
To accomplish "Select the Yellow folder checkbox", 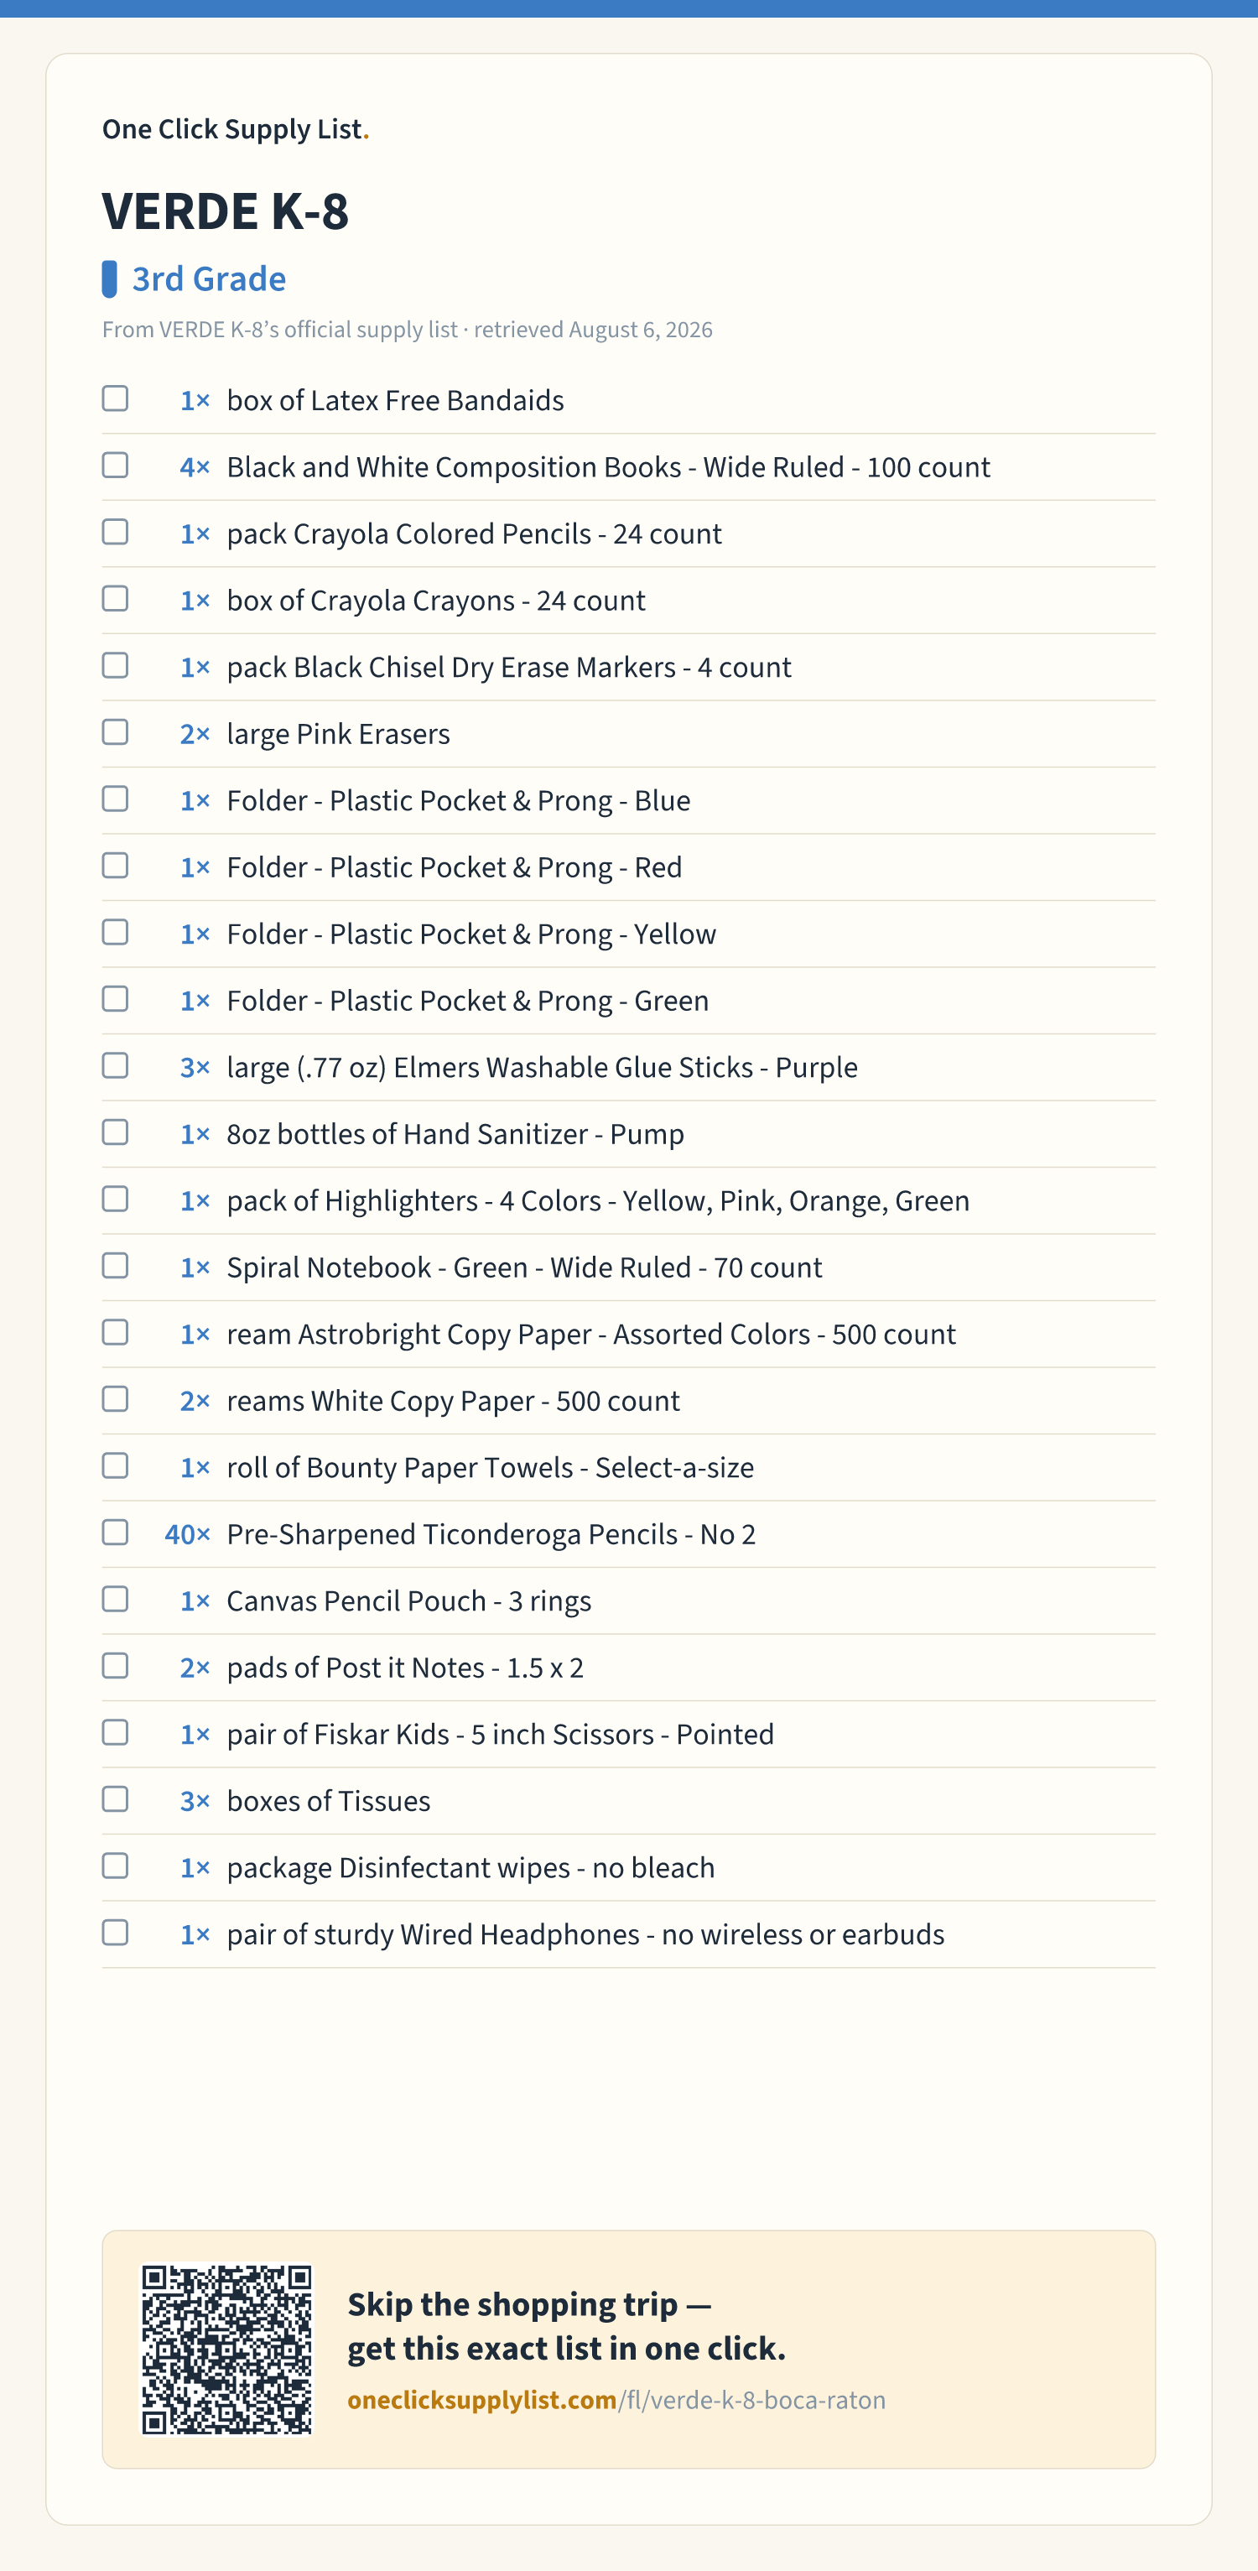I will (x=116, y=932).
